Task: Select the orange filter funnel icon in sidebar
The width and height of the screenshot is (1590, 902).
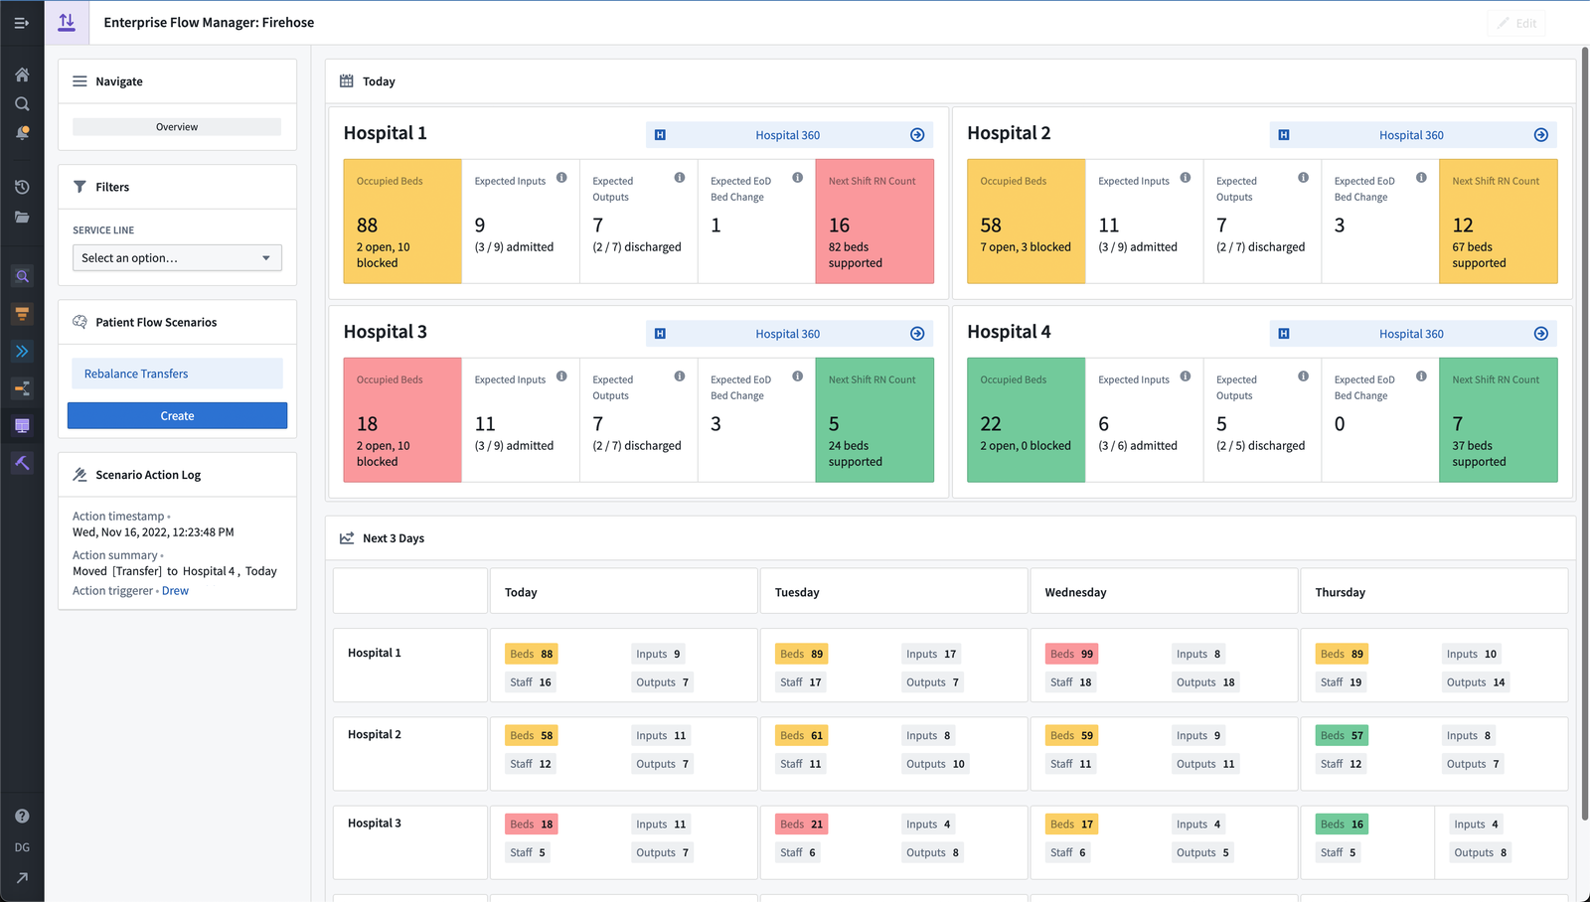Action: click(x=22, y=314)
